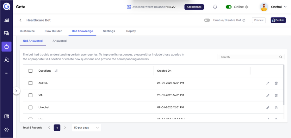291x138 pixels.
Task: Check the ANMOL question checkbox
Action: [30, 83]
